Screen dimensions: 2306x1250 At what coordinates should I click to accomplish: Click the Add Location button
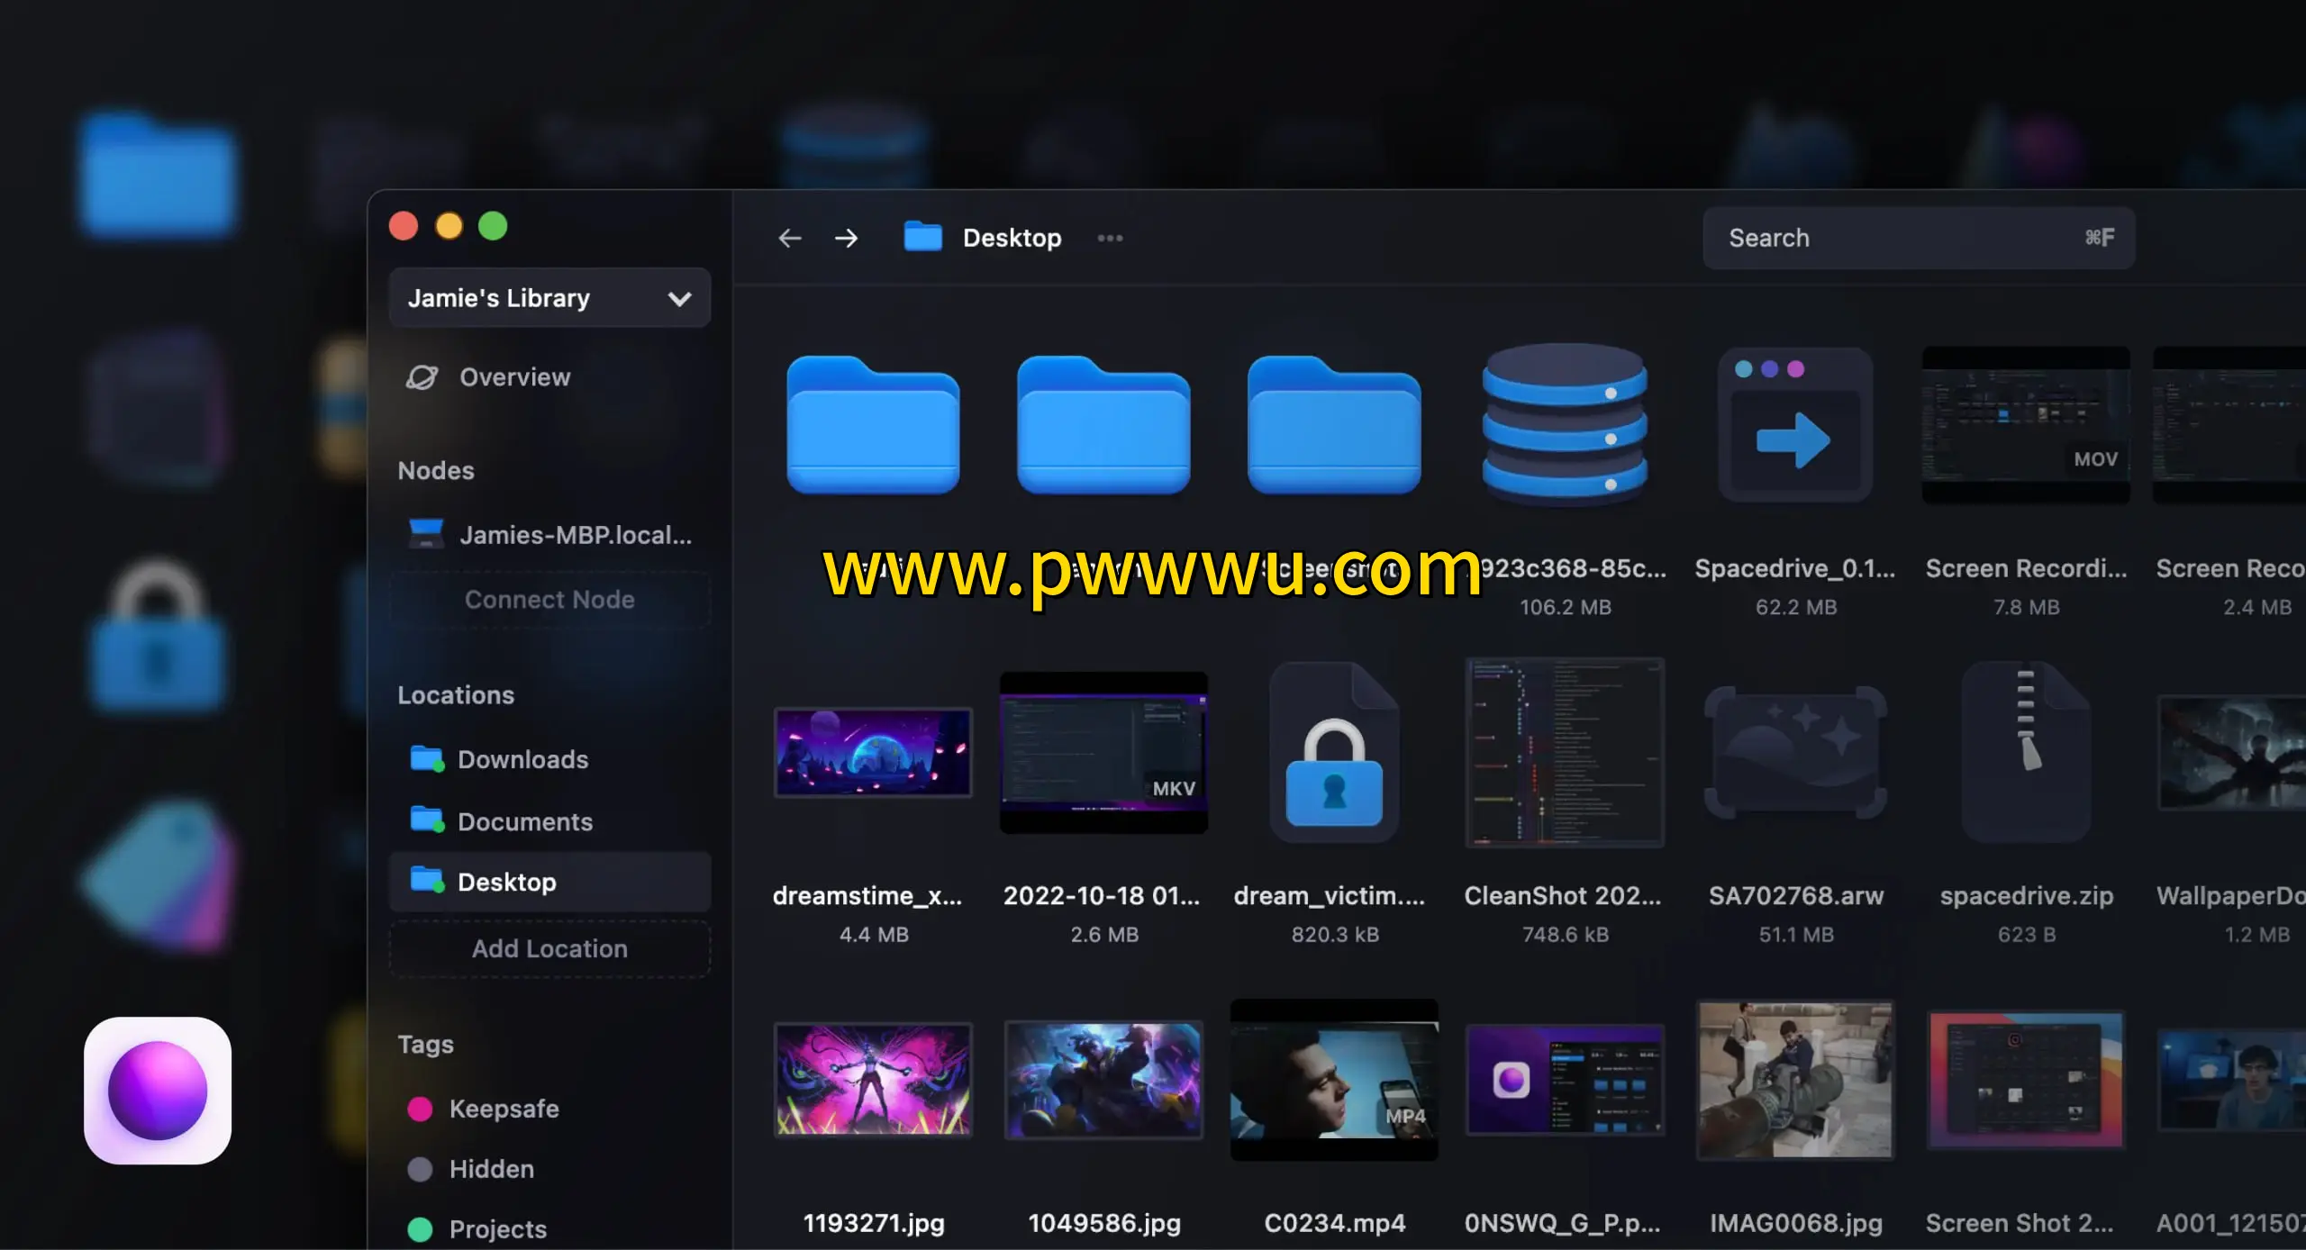pyautogui.click(x=549, y=948)
